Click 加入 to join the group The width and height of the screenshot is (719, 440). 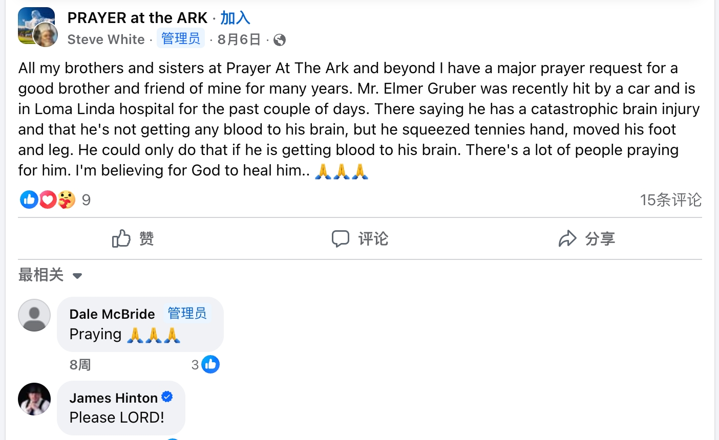pos(235,18)
